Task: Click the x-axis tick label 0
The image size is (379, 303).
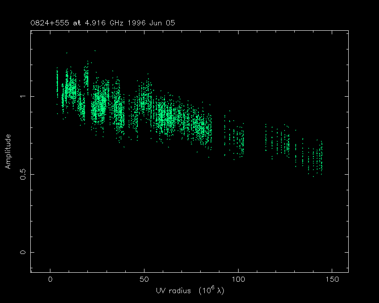Action: click(50, 279)
